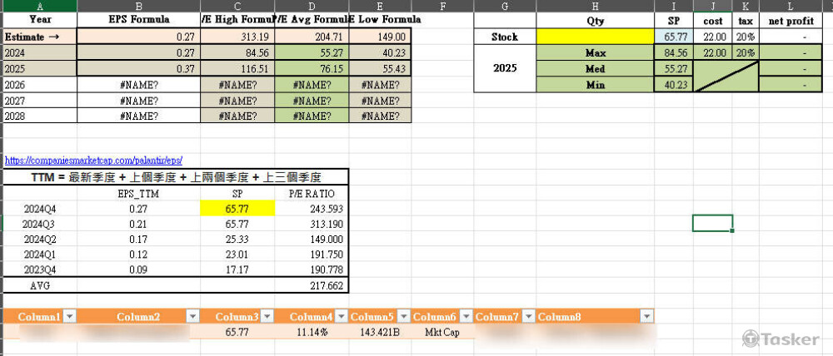Screen dimensions: 833x356
Task: Open the Column2 filter dropdown arrow
Action: tap(193, 317)
